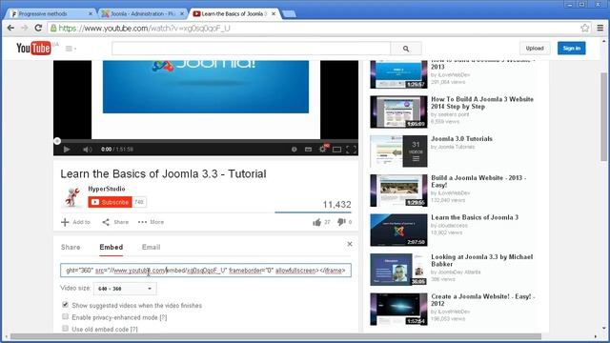
Task: Click the Upload button
Action: pos(535,49)
